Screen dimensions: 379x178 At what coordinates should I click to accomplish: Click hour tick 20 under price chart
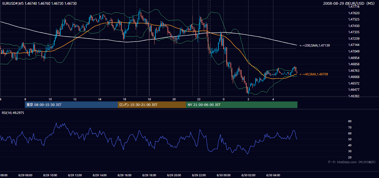click(174, 99)
